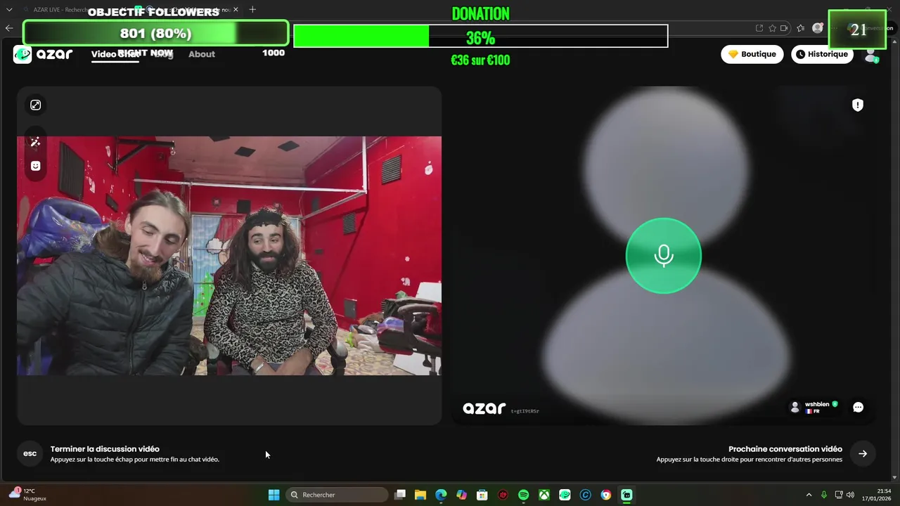
Task: Toggle the green microphone button
Action: tap(664, 256)
